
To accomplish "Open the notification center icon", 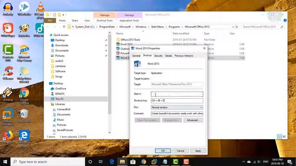I will point(290,162).
